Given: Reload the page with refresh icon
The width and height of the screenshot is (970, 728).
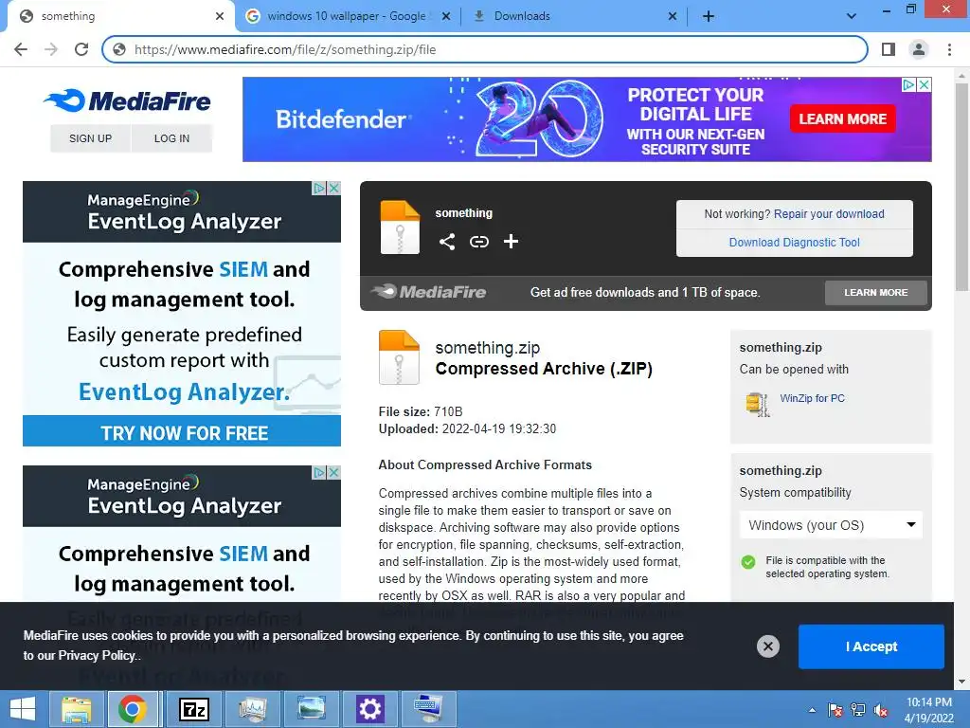Looking at the screenshot, I should pos(81,49).
